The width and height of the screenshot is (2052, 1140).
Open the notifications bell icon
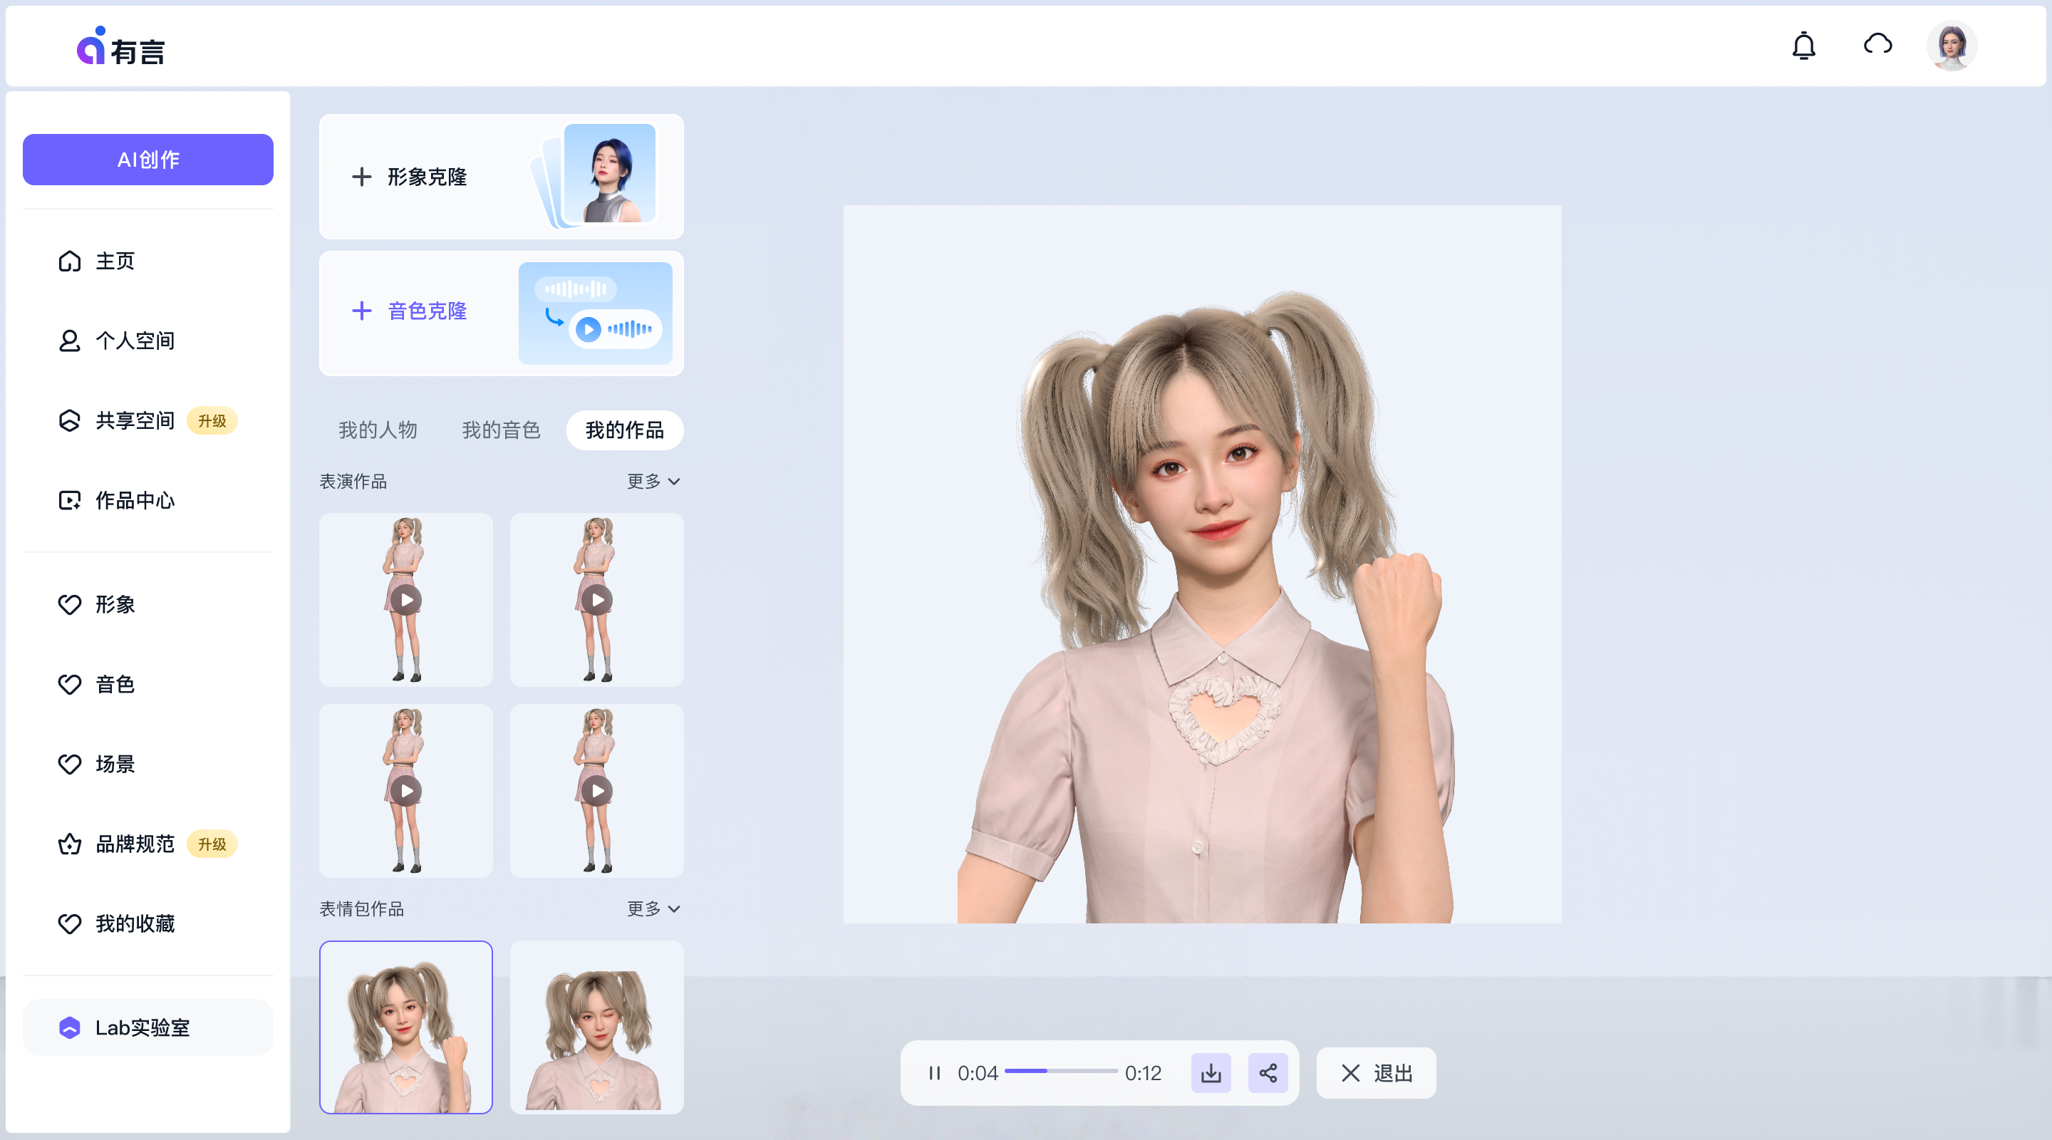tap(1803, 46)
